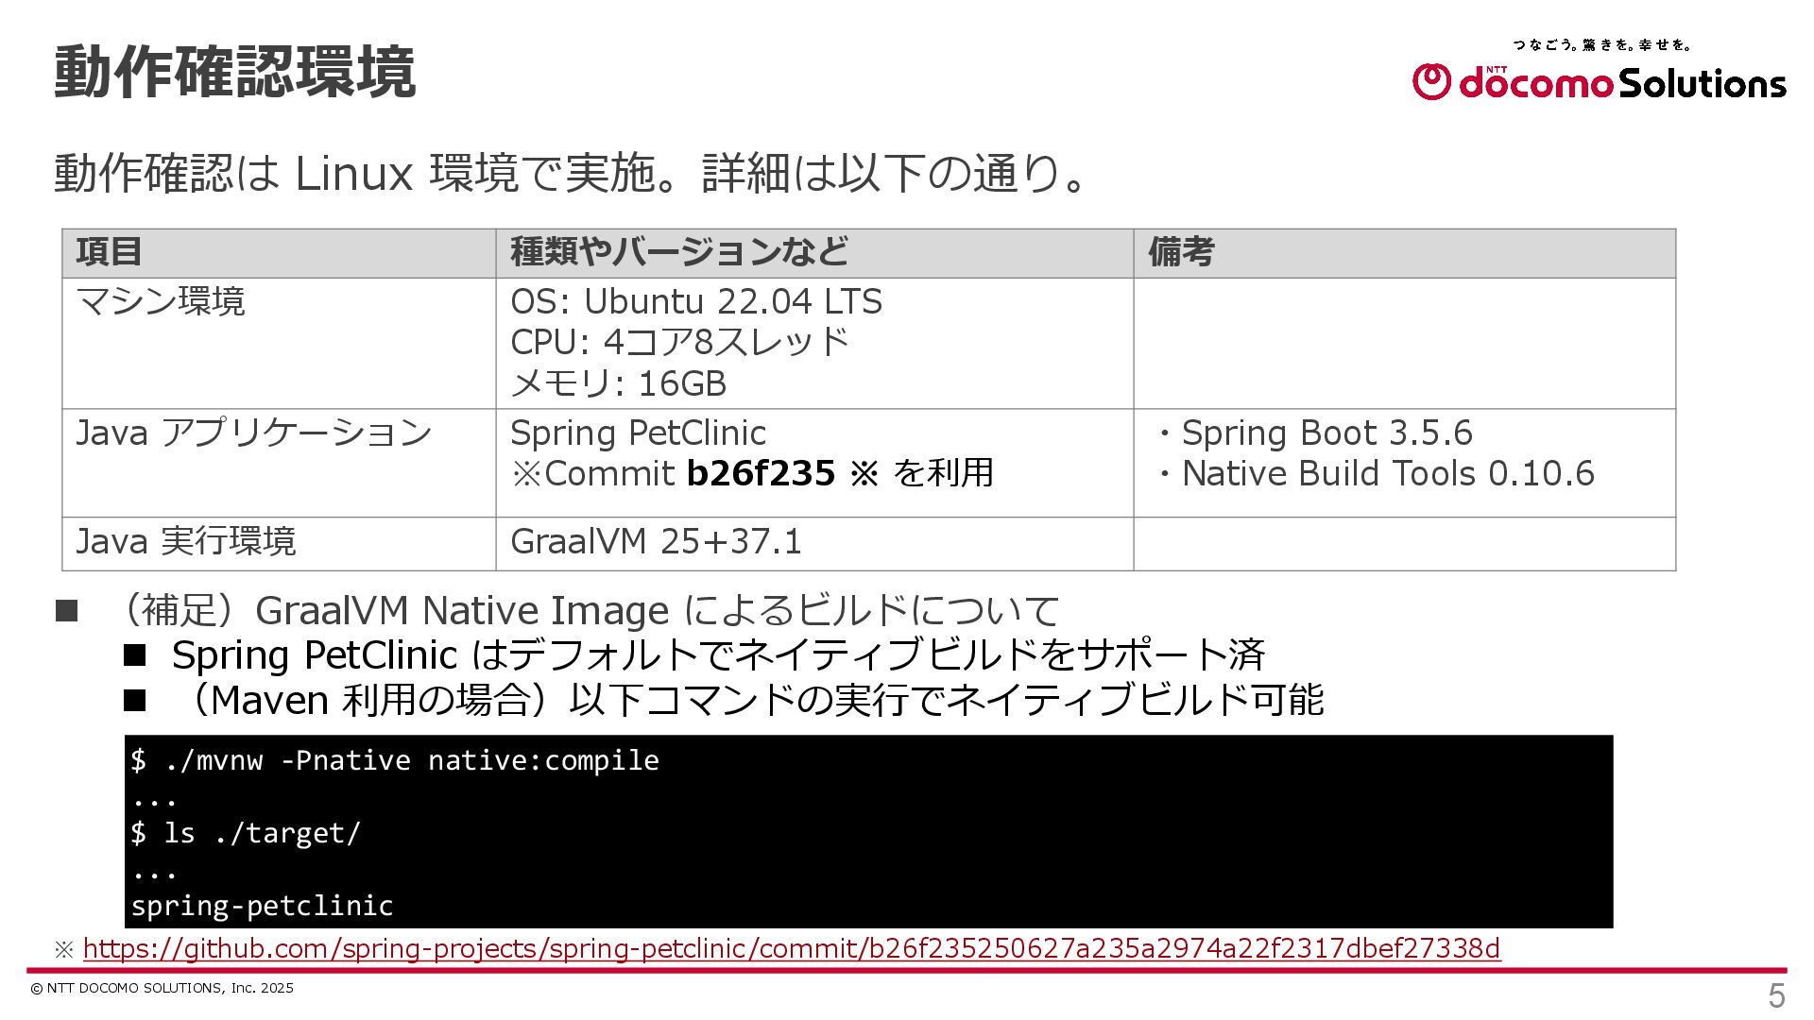1814x1020 pixels.
Task: Click the mvnw native:compile command line
Action: click(395, 760)
